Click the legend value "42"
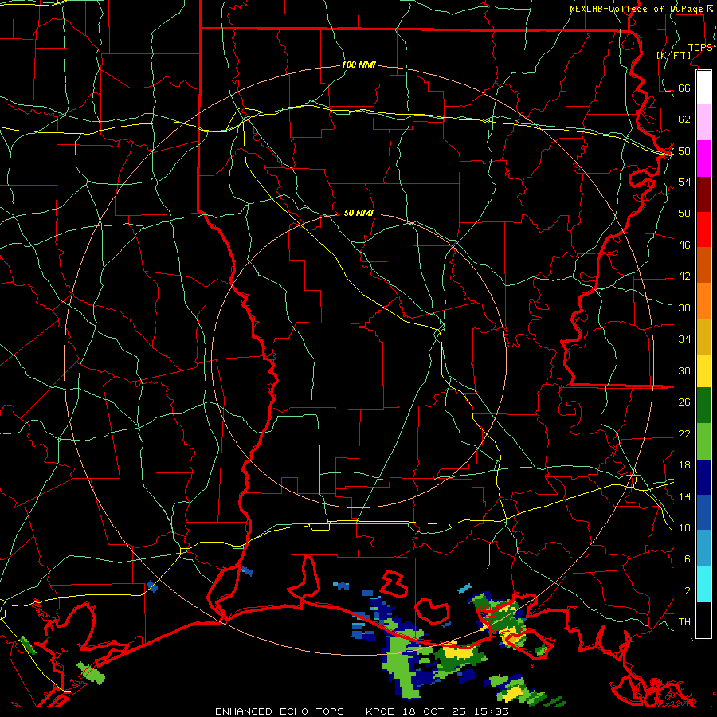 point(684,276)
